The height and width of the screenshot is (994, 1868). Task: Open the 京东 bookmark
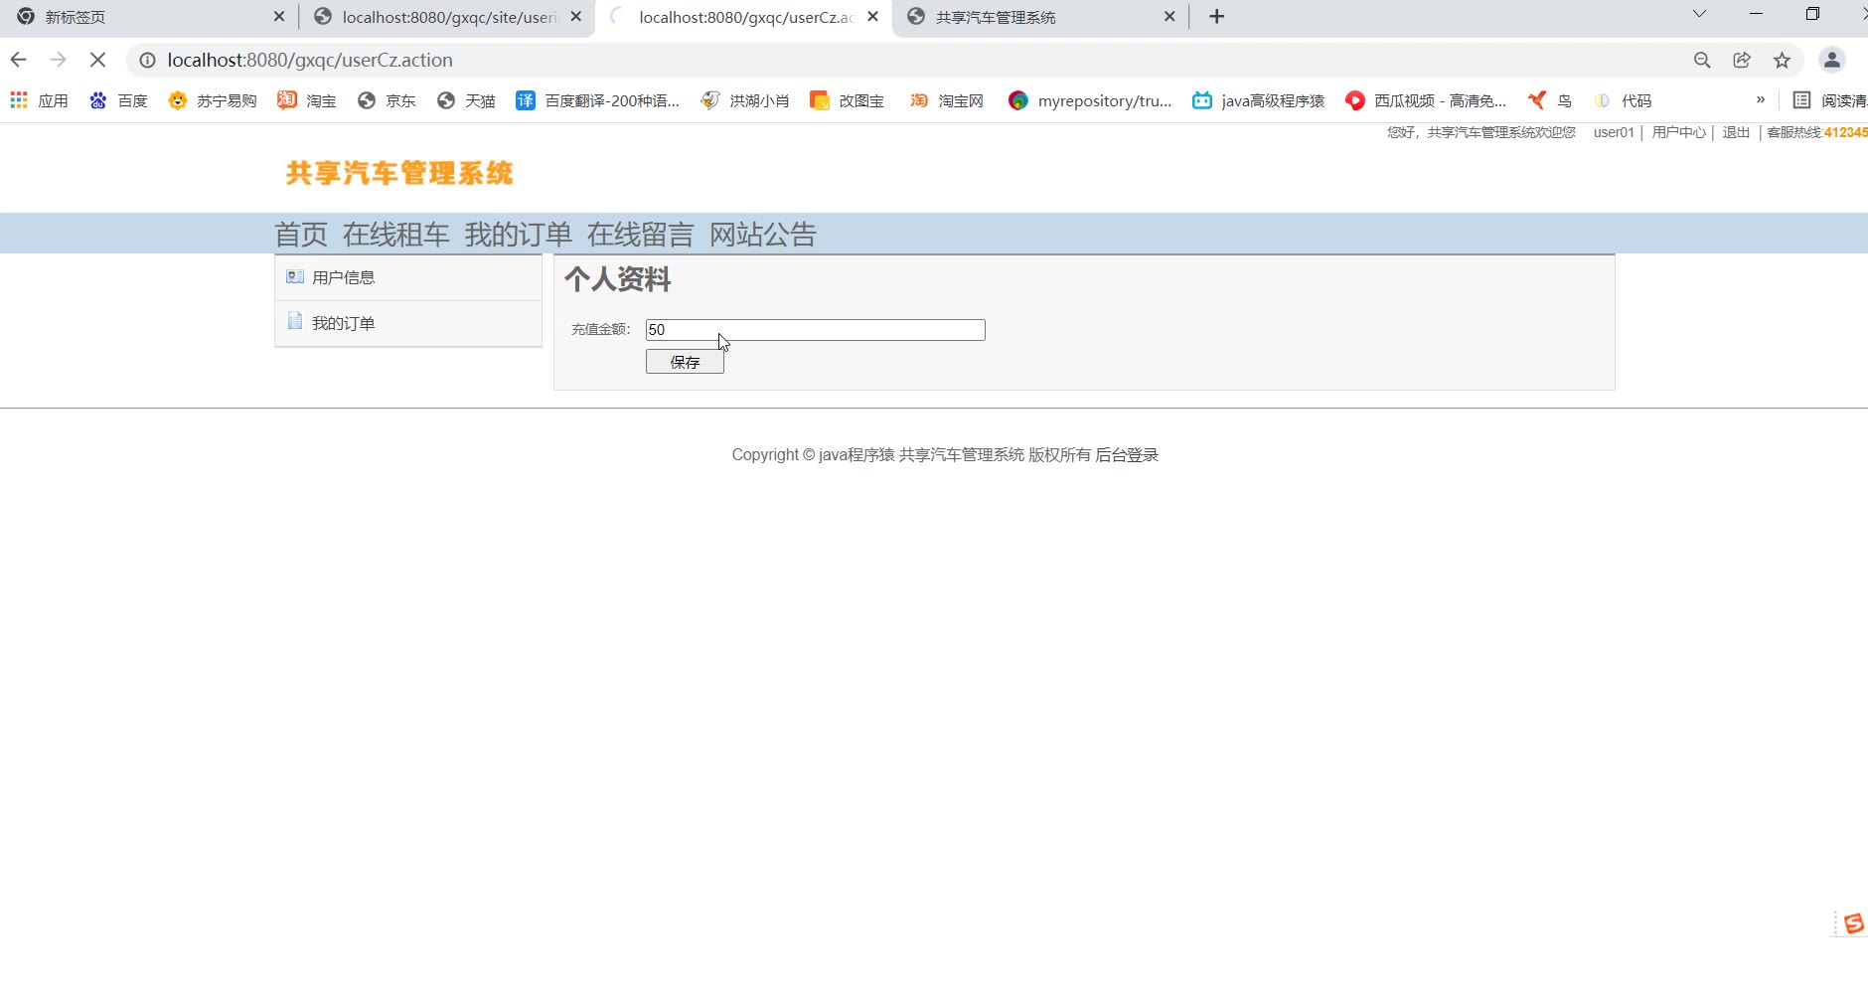[387, 100]
